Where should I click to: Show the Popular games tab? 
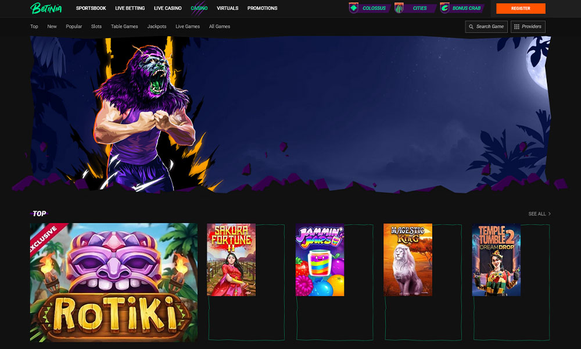pyautogui.click(x=74, y=26)
